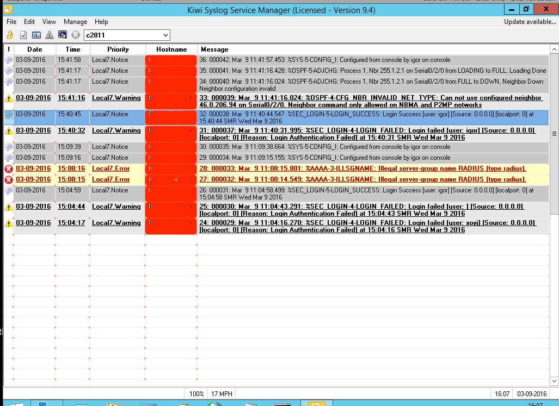Click the Time column header
This screenshot has width=559, height=406.
tap(73, 49)
